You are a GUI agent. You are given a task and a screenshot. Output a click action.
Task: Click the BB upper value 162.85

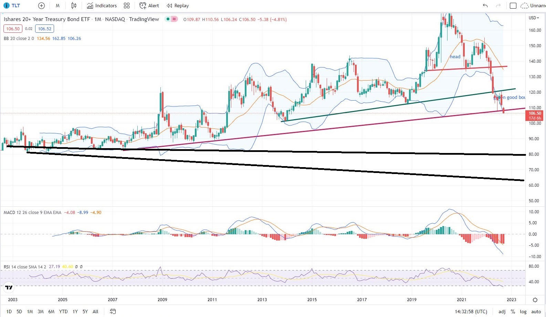pyautogui.click(x=59, y=39)
